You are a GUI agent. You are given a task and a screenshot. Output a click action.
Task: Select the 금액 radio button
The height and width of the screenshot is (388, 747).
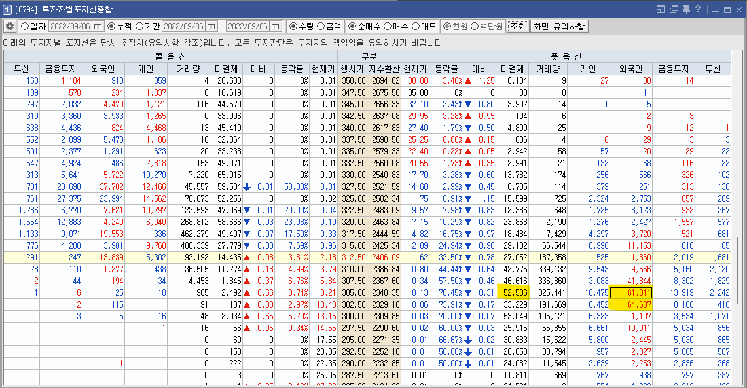click(321, 26)
